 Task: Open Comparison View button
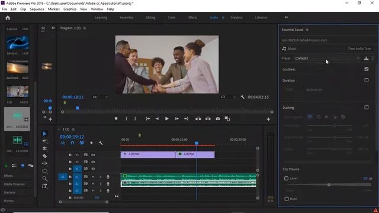tap(227, 118)
